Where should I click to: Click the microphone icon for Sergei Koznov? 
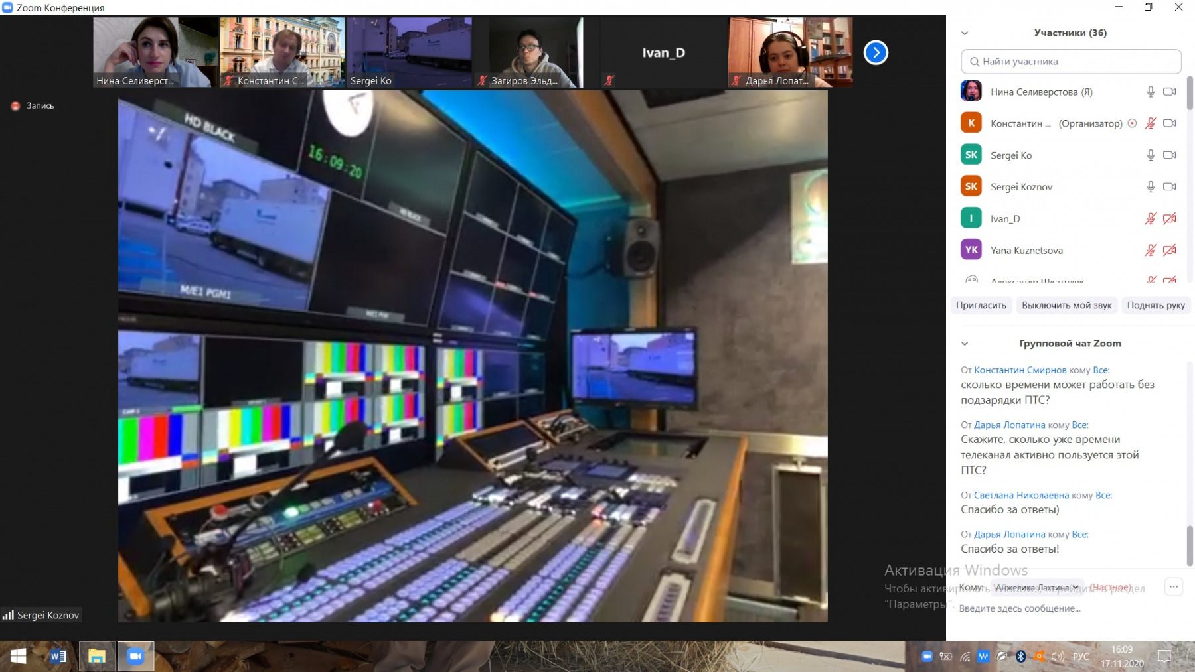[x=1151, y=187]
